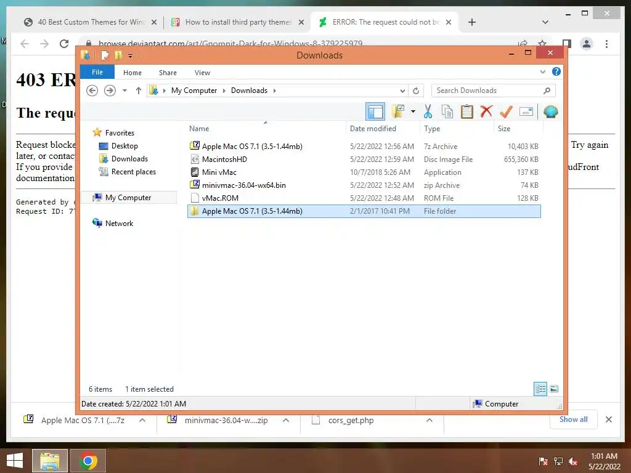
Task: Select the MacintoshHD disc image file
Action: 364,160
